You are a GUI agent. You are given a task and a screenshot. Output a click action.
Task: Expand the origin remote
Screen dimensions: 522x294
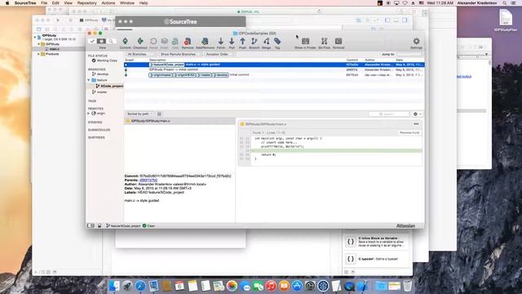coord(89,114)
